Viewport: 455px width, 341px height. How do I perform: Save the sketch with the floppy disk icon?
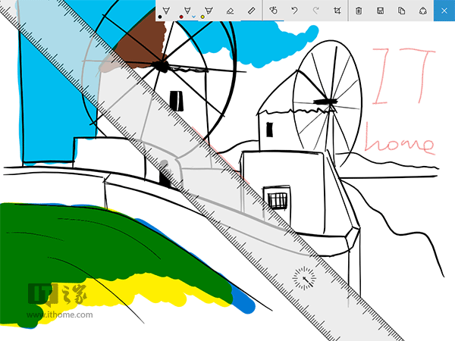(380, 11)
